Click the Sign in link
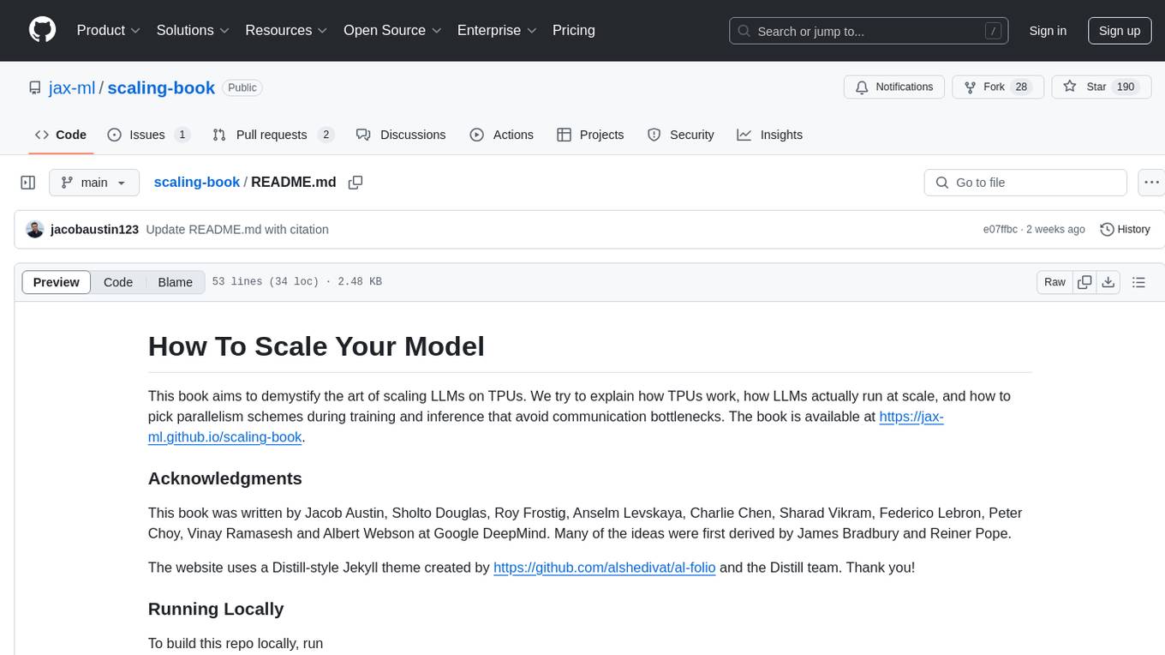 [x=1048, y=31]
